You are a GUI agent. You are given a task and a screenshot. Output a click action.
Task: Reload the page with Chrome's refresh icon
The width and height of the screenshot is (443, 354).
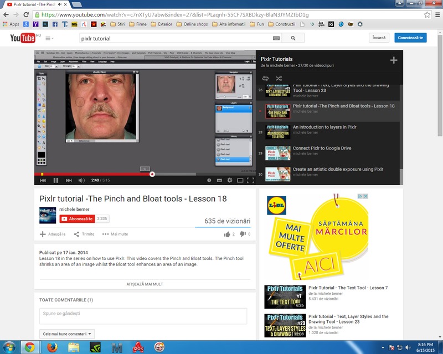26,15
